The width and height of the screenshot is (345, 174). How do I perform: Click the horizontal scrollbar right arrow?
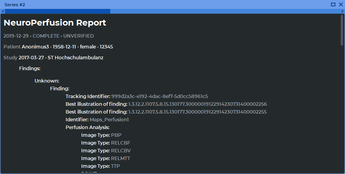tap(342, 12)
